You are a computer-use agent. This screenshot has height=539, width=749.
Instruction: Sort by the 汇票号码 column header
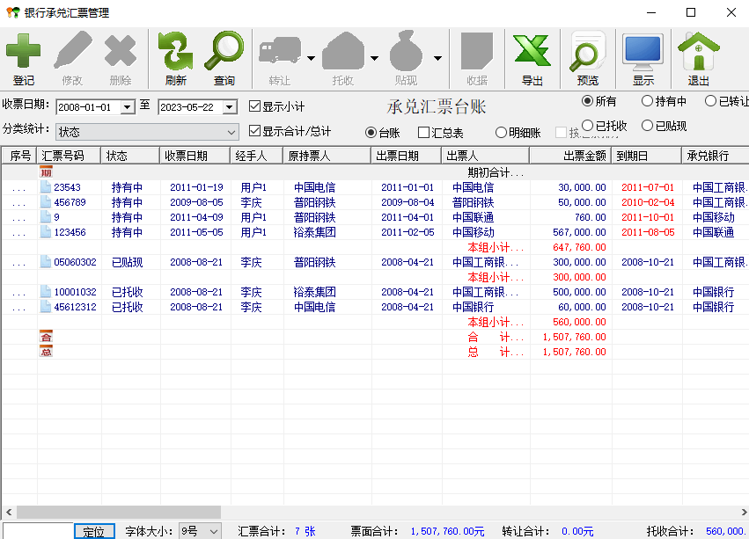[69, 156]
